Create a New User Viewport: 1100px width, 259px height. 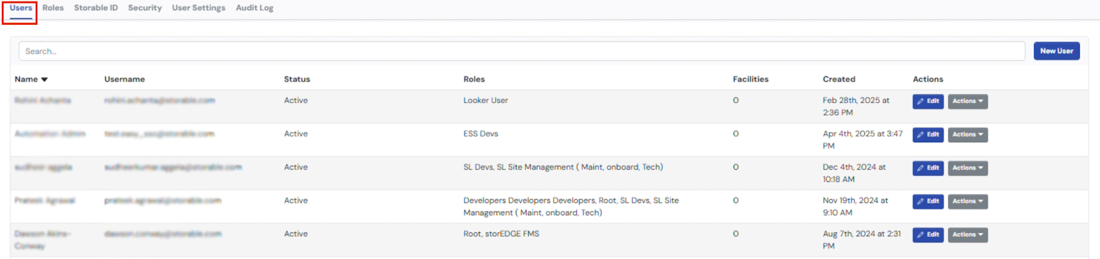pos(1056,51)
